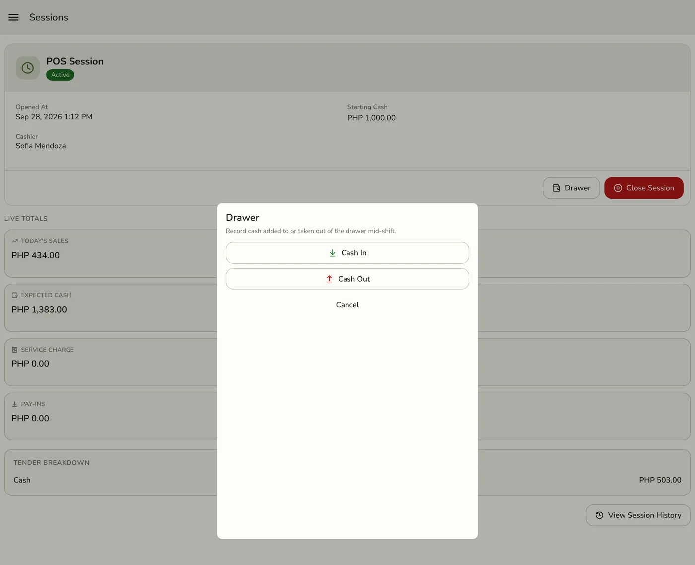Click Today's Sales amount PHP 434.00
This screenshot has height=565, width=695.
pos(36,255)
